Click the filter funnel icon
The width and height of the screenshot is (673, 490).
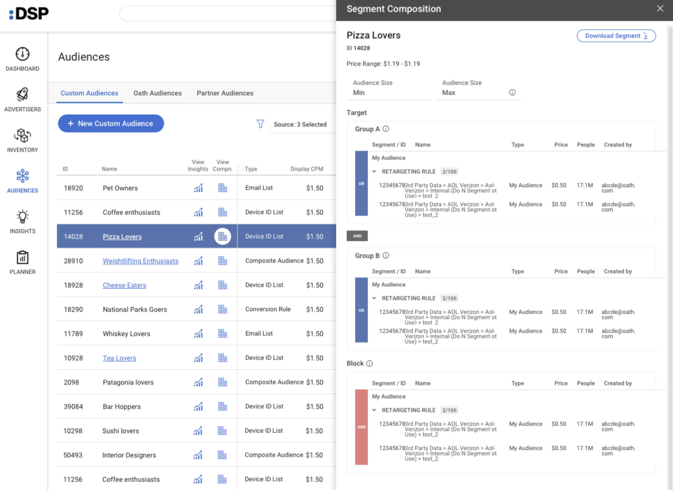pos(260,124)
